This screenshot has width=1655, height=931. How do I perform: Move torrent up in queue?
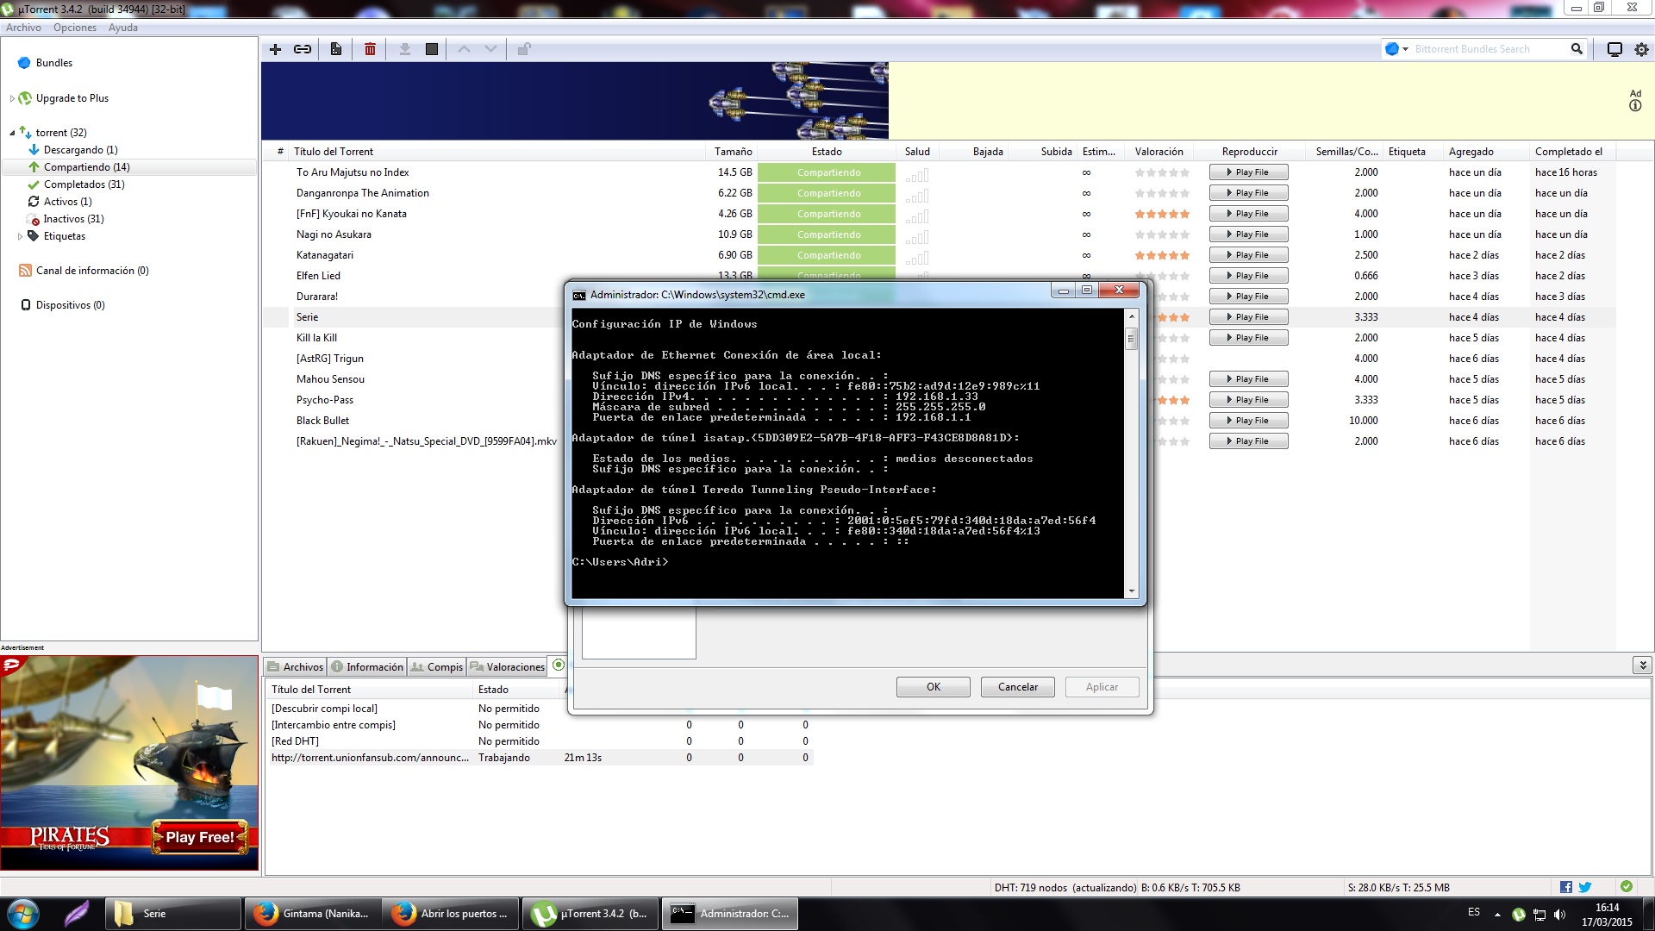464,49
